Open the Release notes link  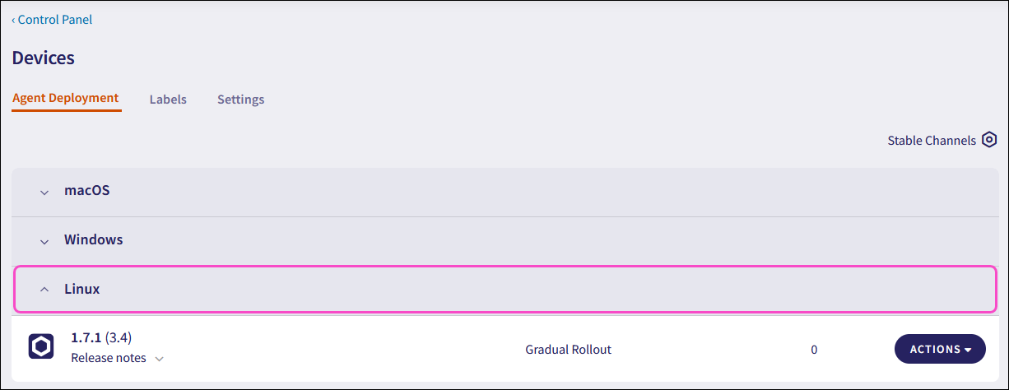point(109,358)
